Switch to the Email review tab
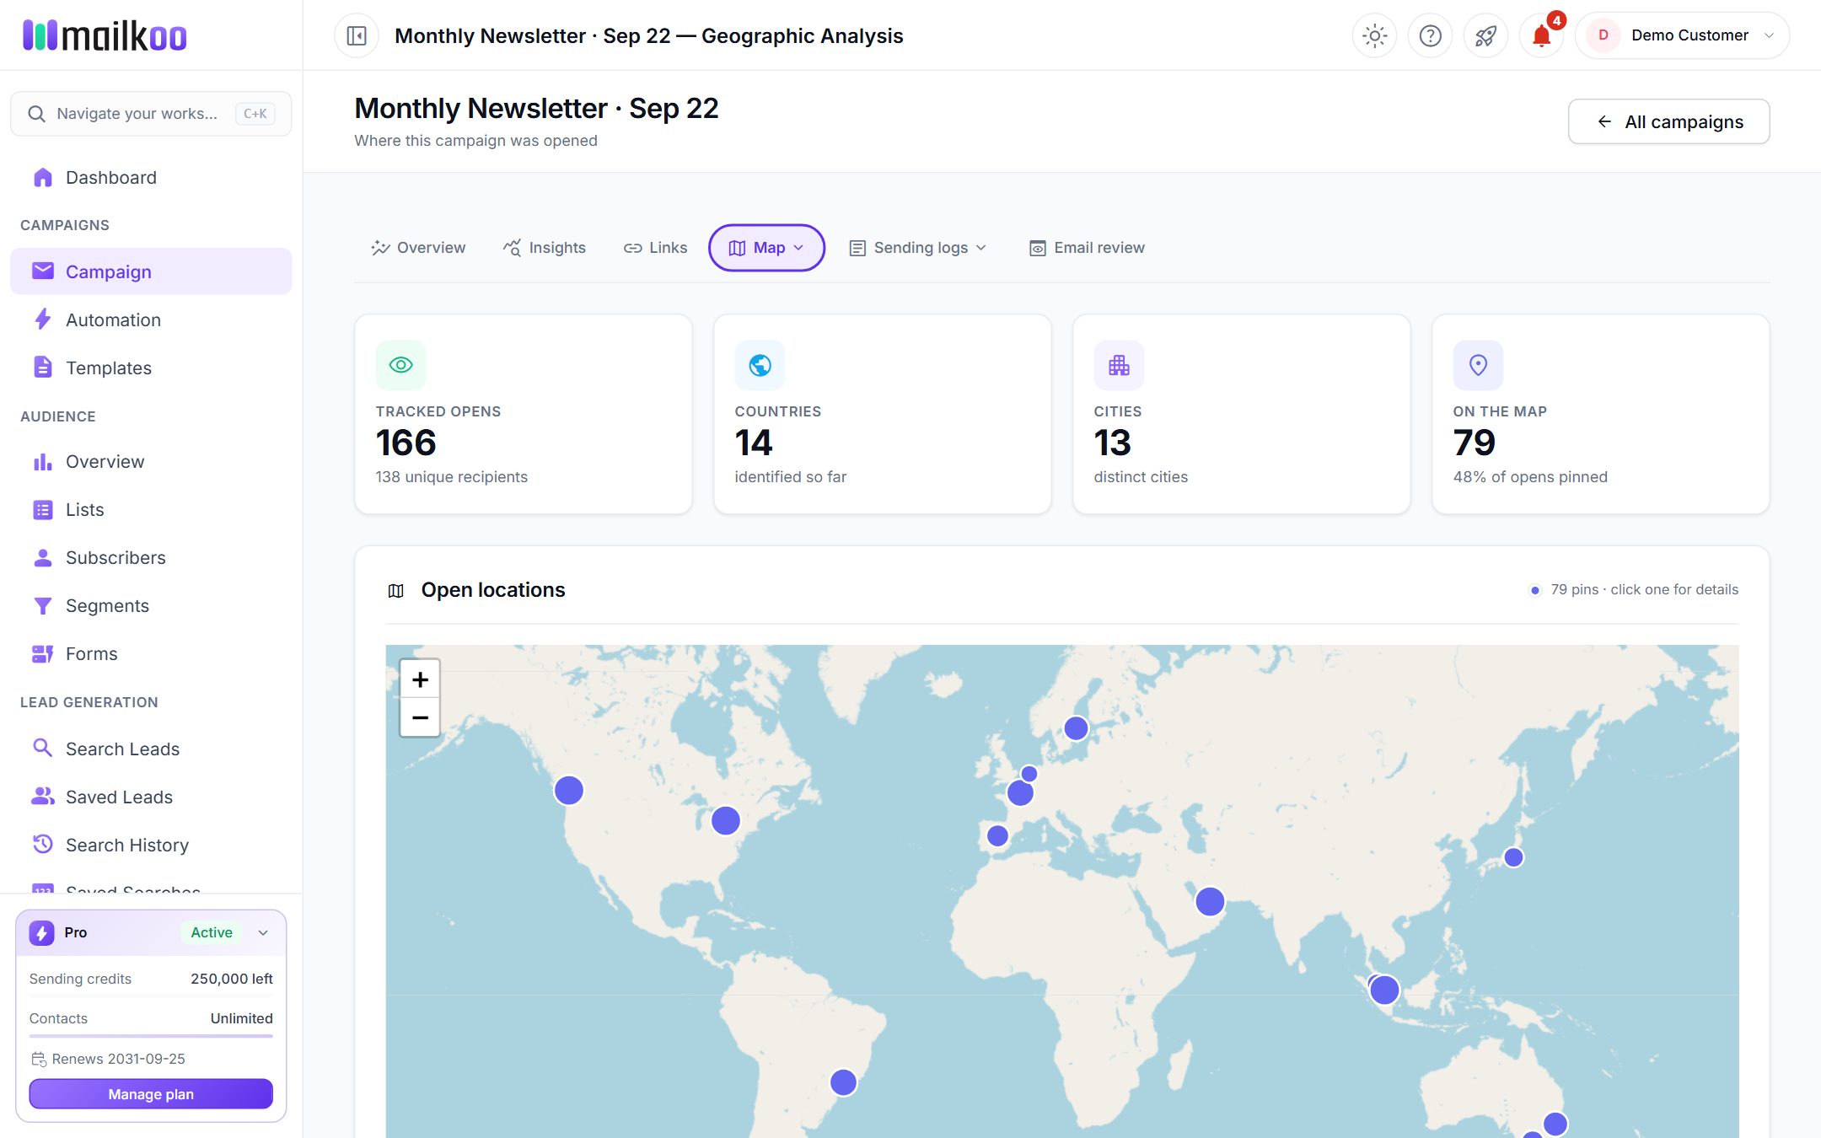 click(x=1087, y=248)
